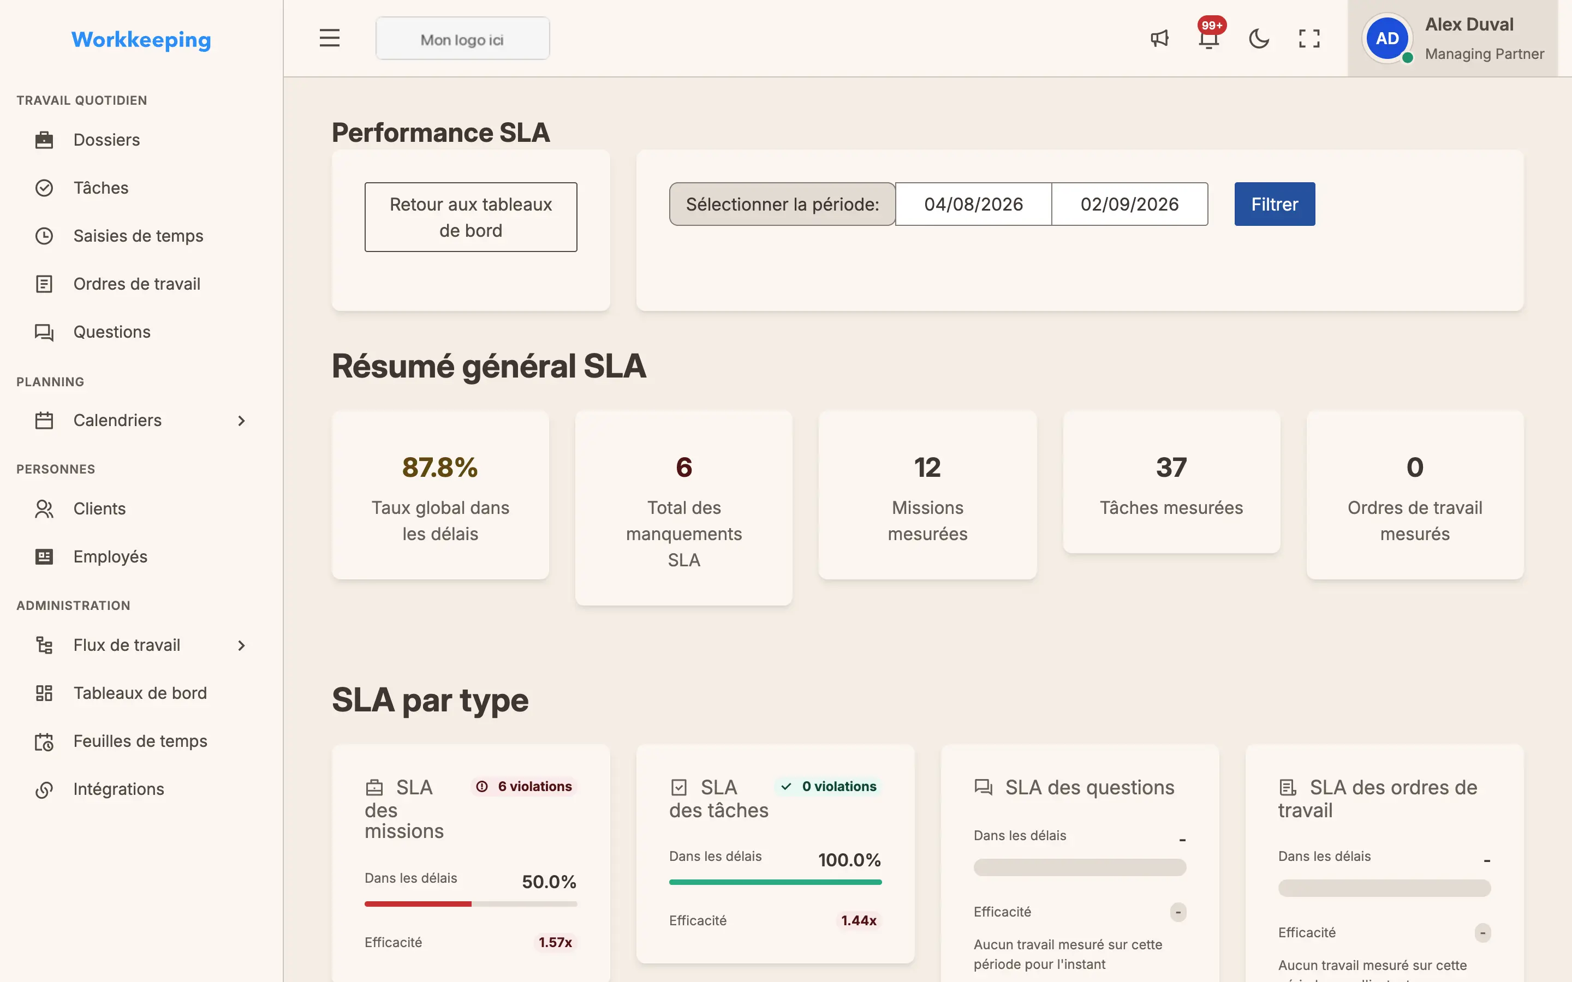Viewport: 1572px width, 982px height.
Task: Click the 1.57x efficiency value
Action: (555, 942)
